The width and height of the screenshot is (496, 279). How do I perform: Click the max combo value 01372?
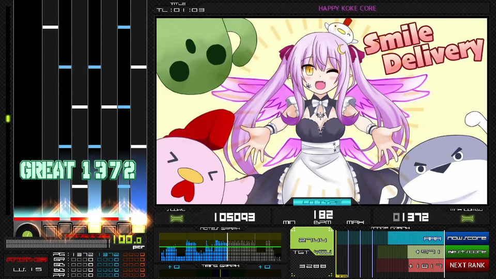[x=411, y=217]
